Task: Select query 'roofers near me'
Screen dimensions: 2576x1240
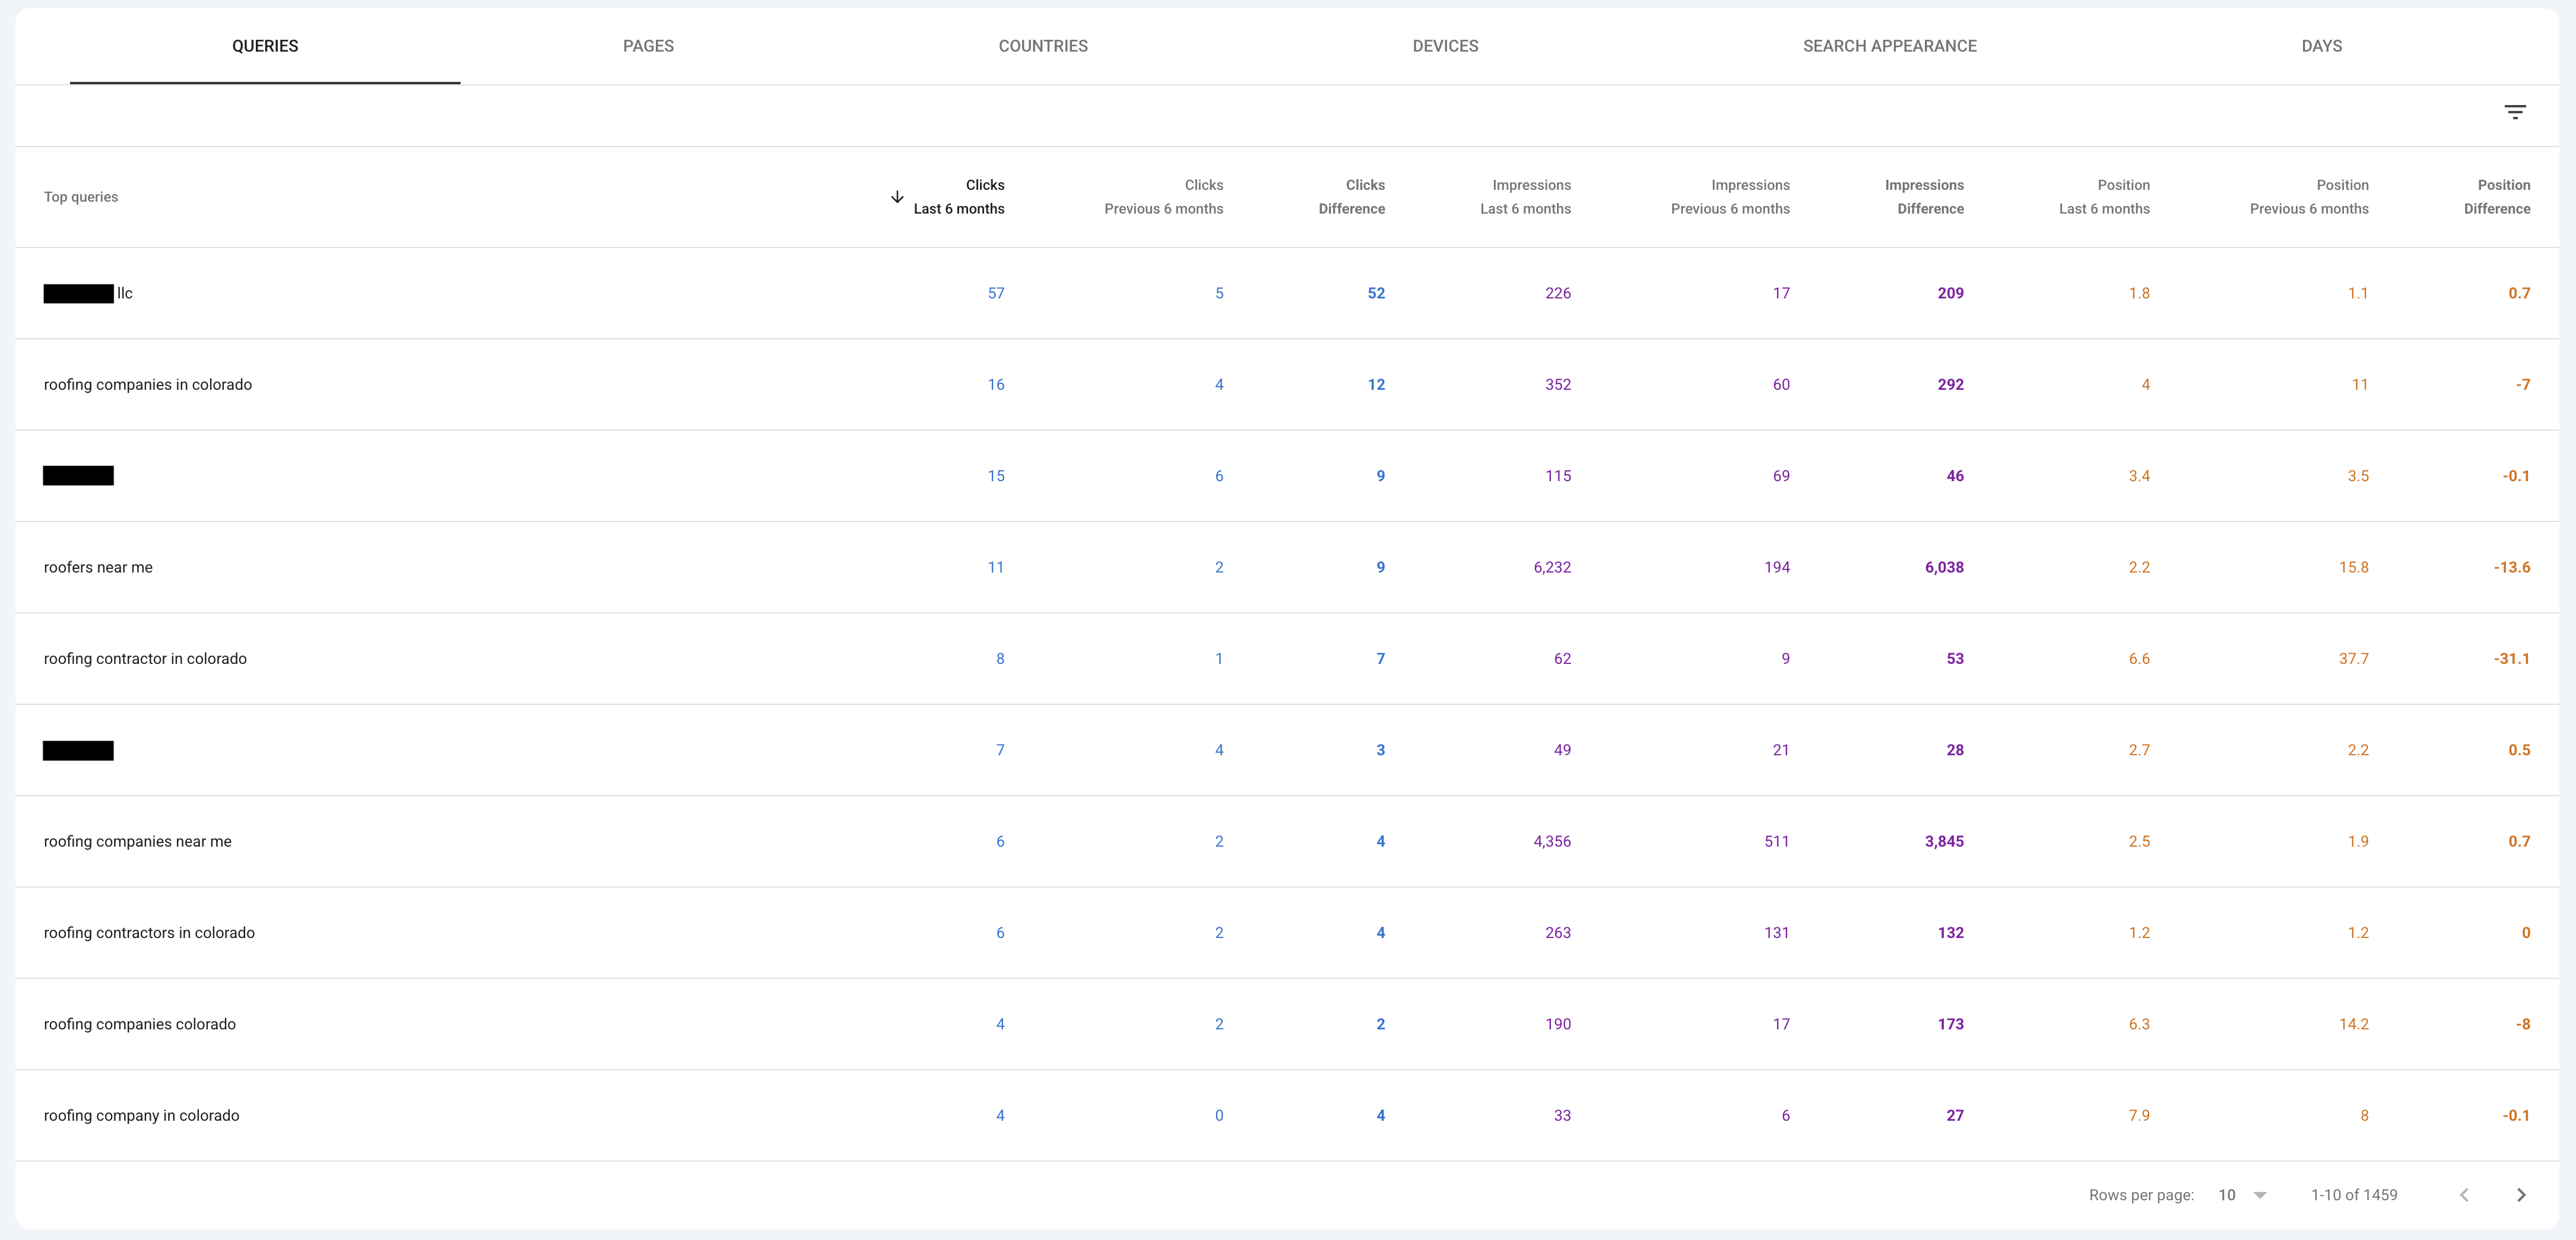Action: tap(98, 568)
